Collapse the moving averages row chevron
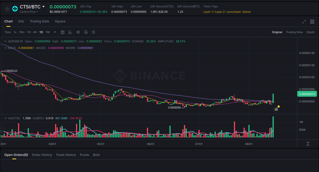Viewport: 319px width, 172px height. pyautogui.click(x=5, y=48)
